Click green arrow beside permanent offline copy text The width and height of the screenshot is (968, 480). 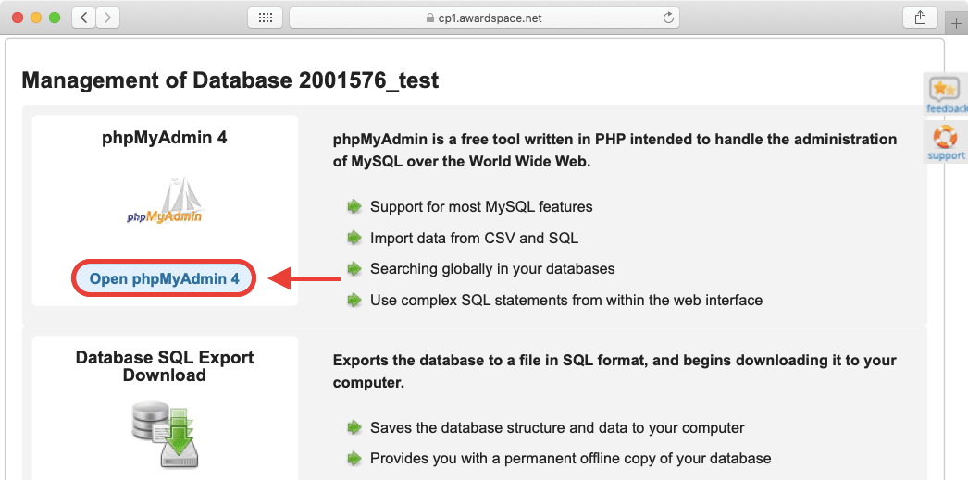click(x=354, y=458)
